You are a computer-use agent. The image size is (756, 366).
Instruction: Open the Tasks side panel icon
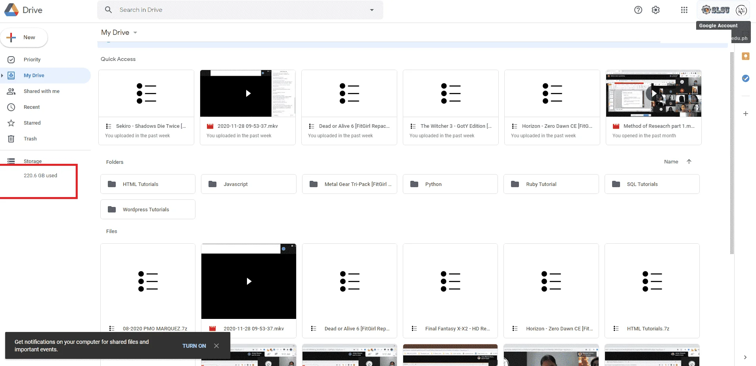tap(745, 78)
